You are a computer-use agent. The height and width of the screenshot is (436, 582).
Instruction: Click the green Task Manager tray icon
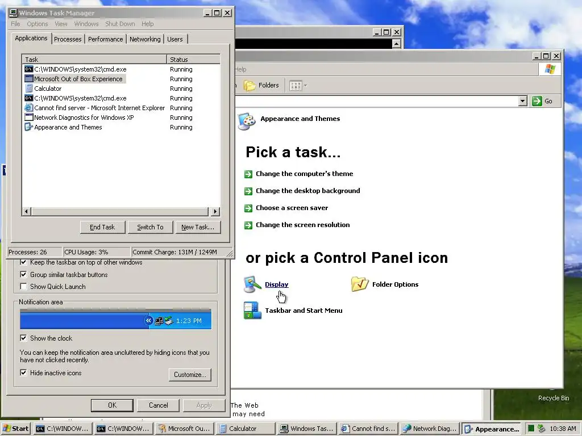[x=531, y=429]
